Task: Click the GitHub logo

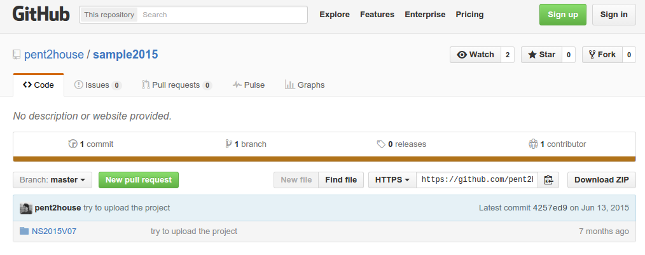Action: pyautogui.click(x=41, y=15)
